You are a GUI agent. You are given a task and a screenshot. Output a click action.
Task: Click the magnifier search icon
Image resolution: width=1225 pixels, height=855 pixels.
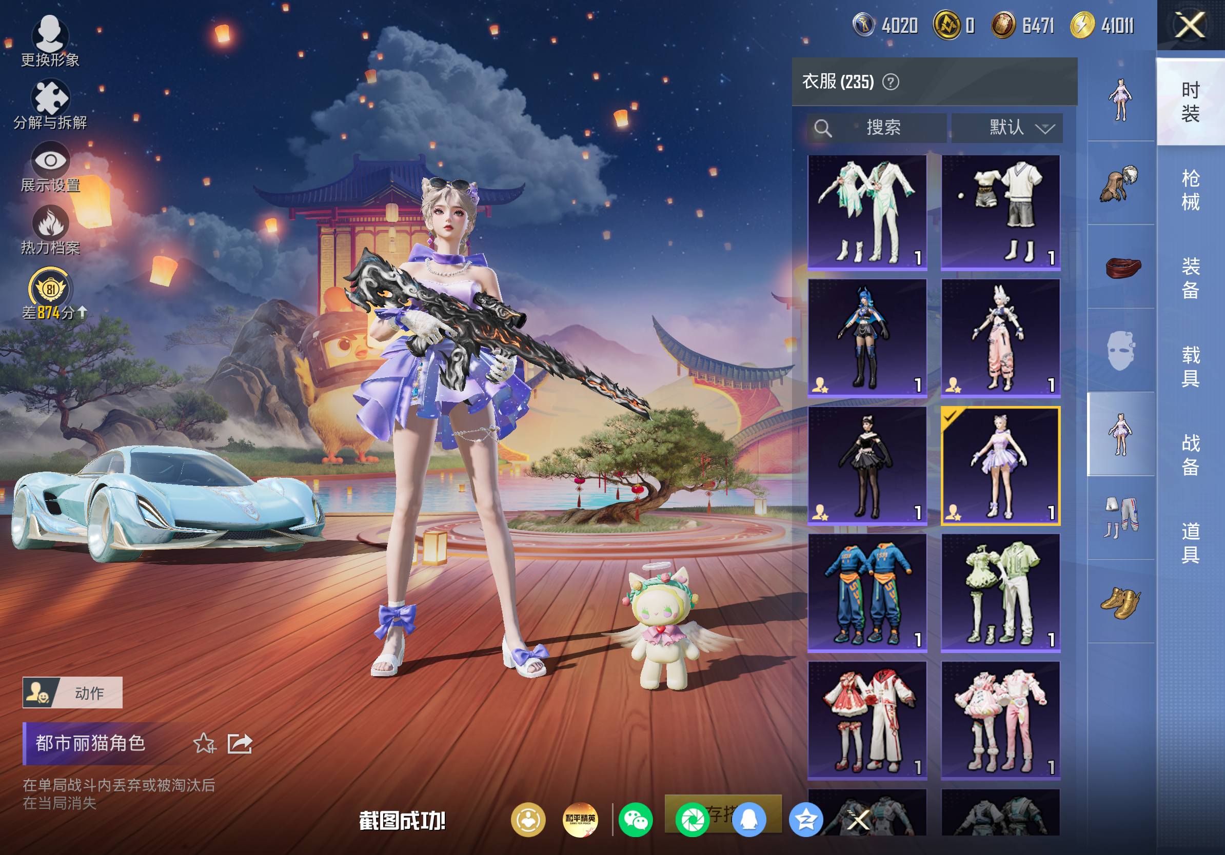pyautogui.click(x=823, y=128)
